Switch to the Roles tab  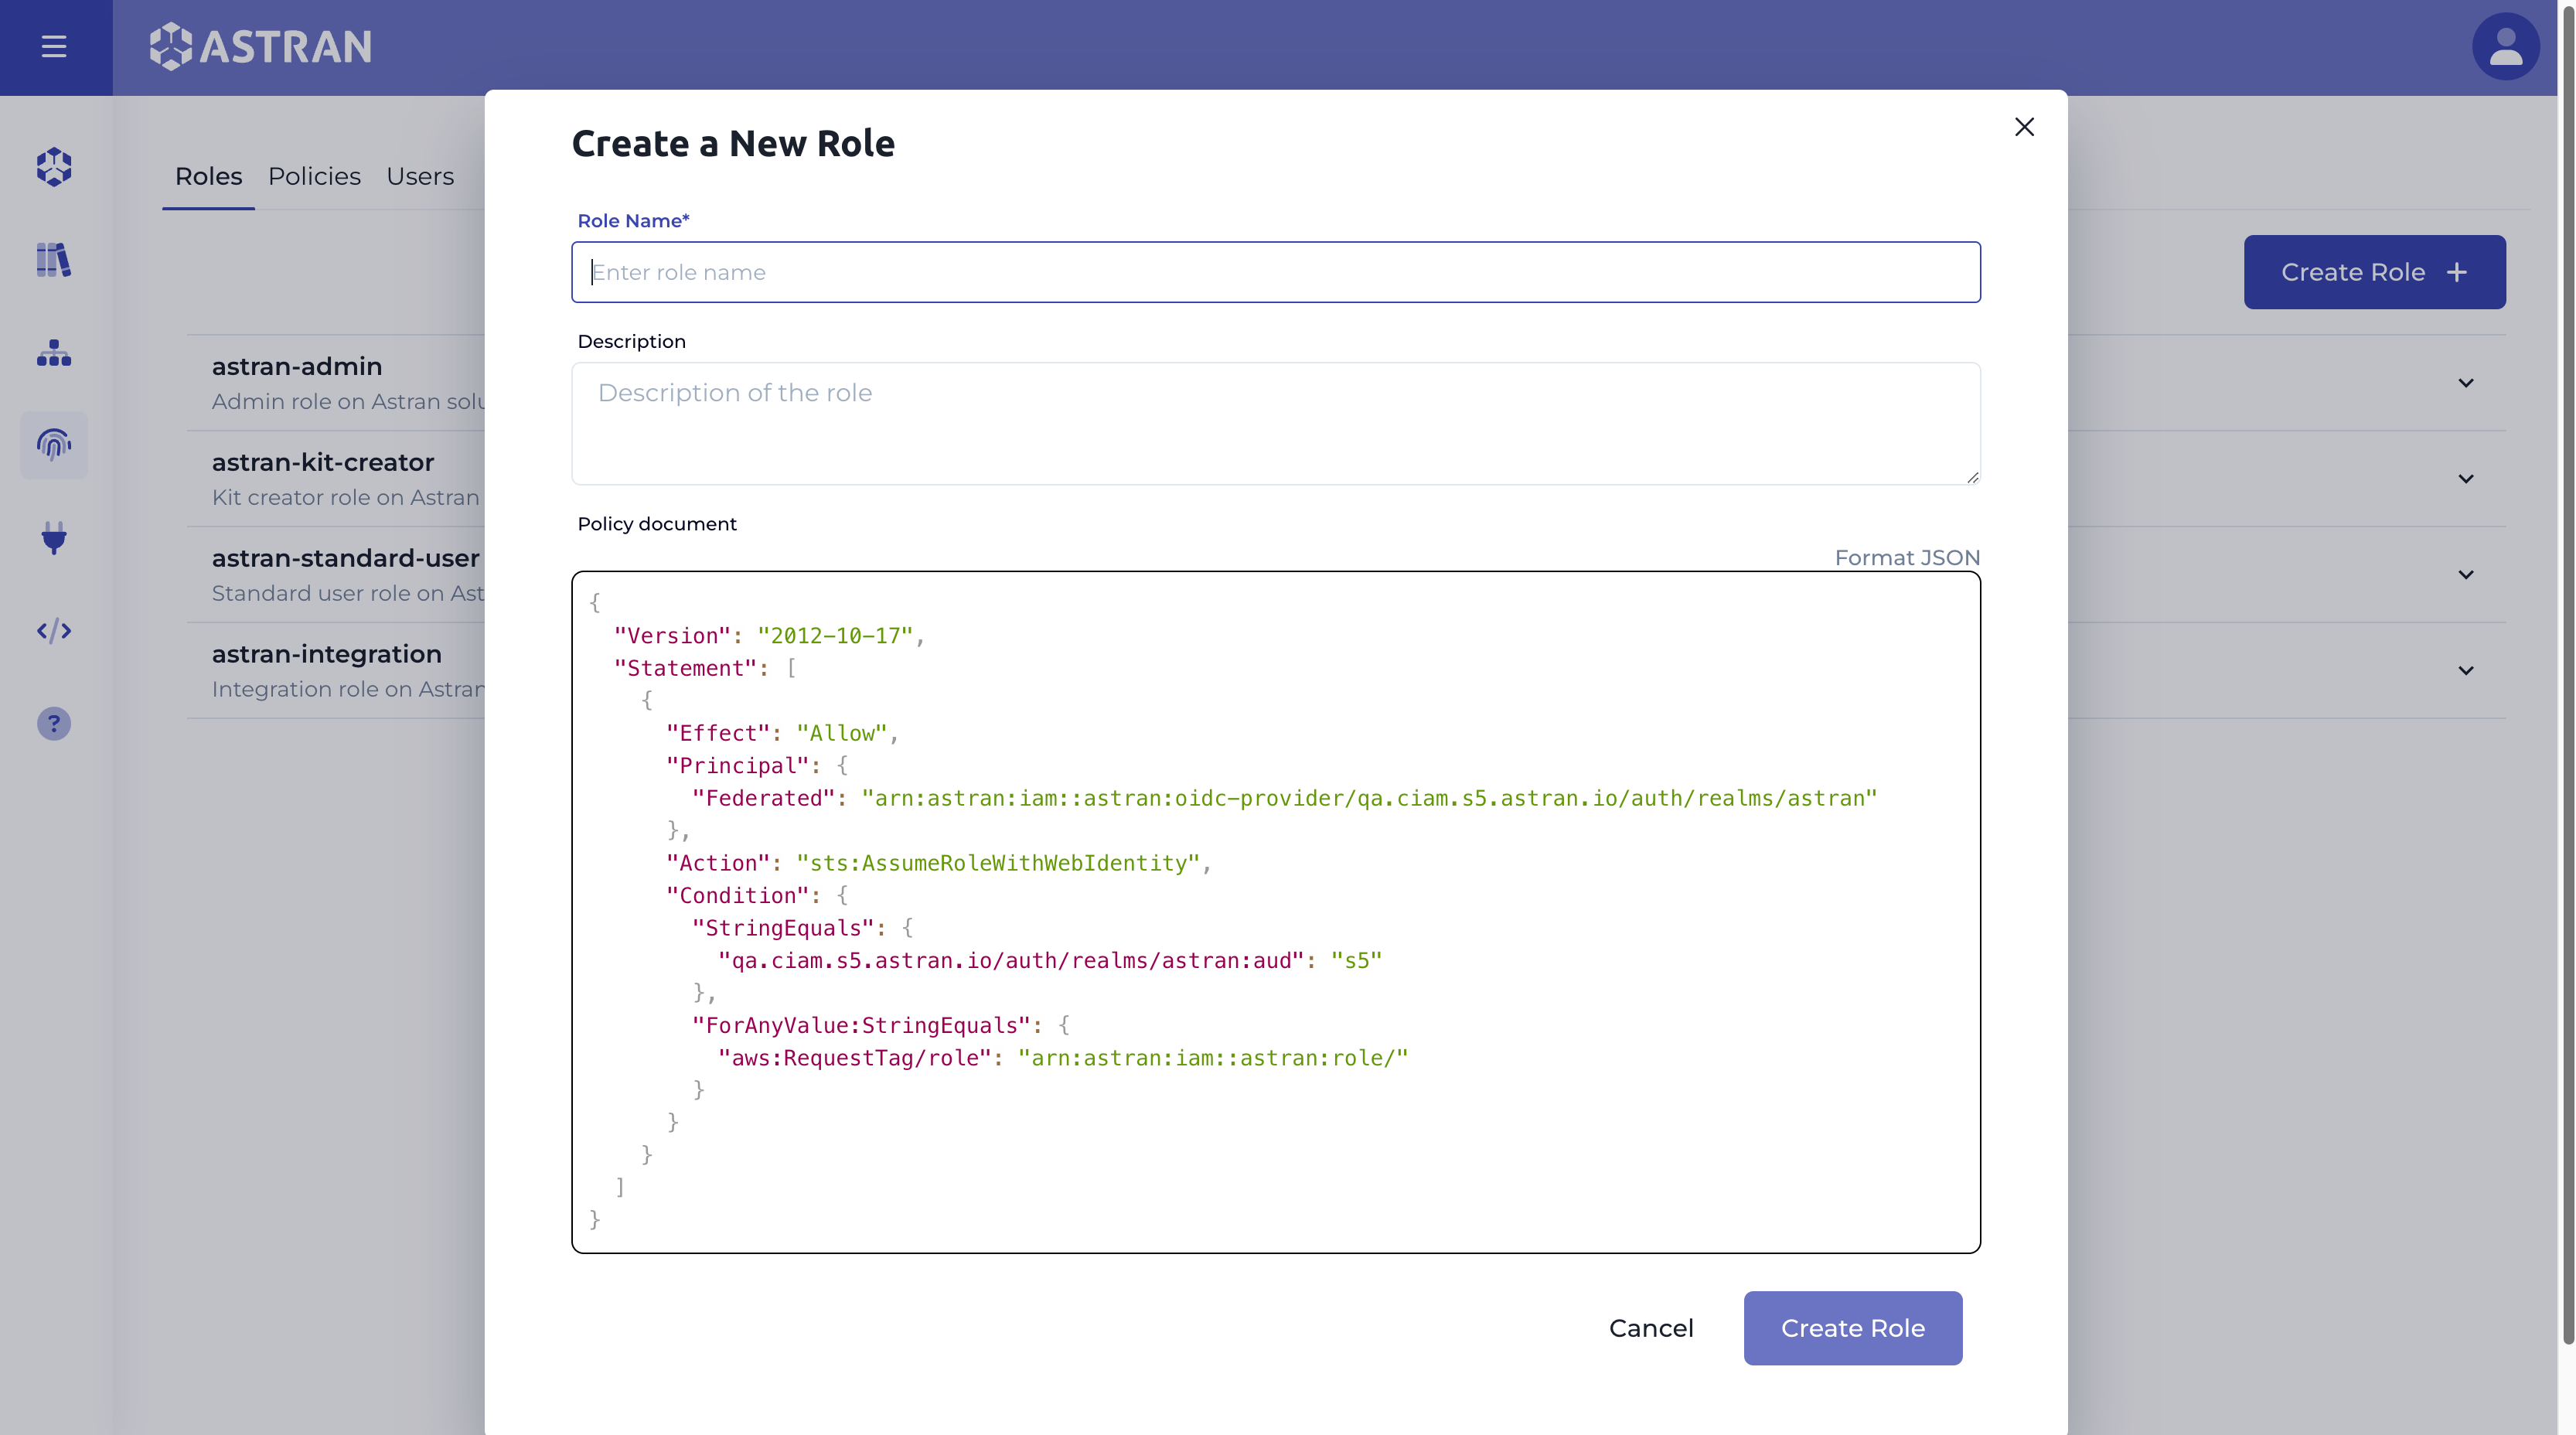tap(208, 176)
